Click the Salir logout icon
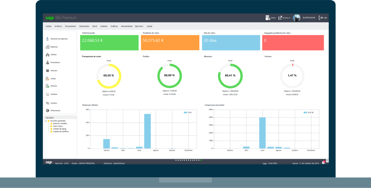 click(320, 17)
